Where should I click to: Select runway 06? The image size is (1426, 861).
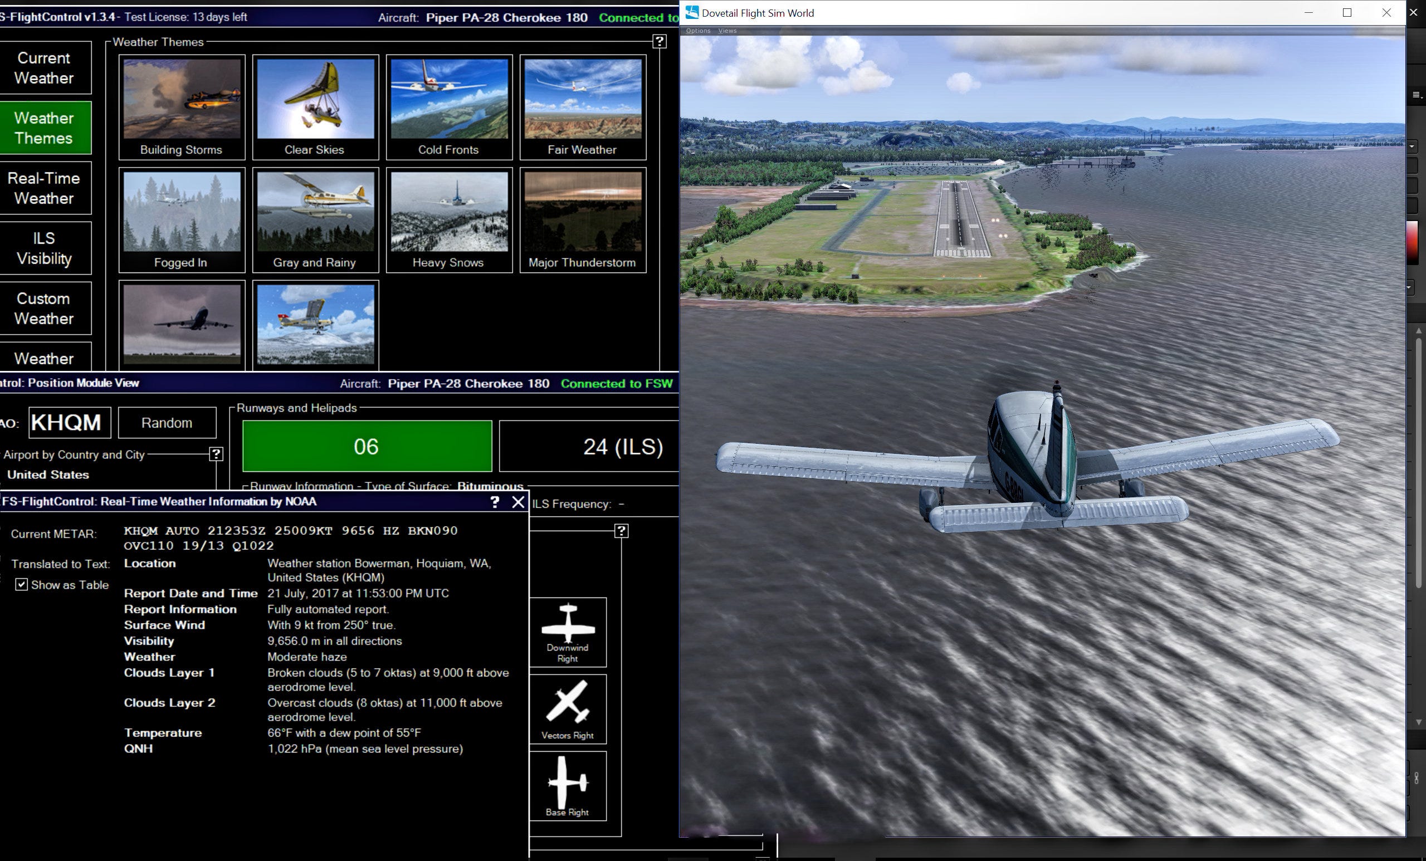[367, 446]
